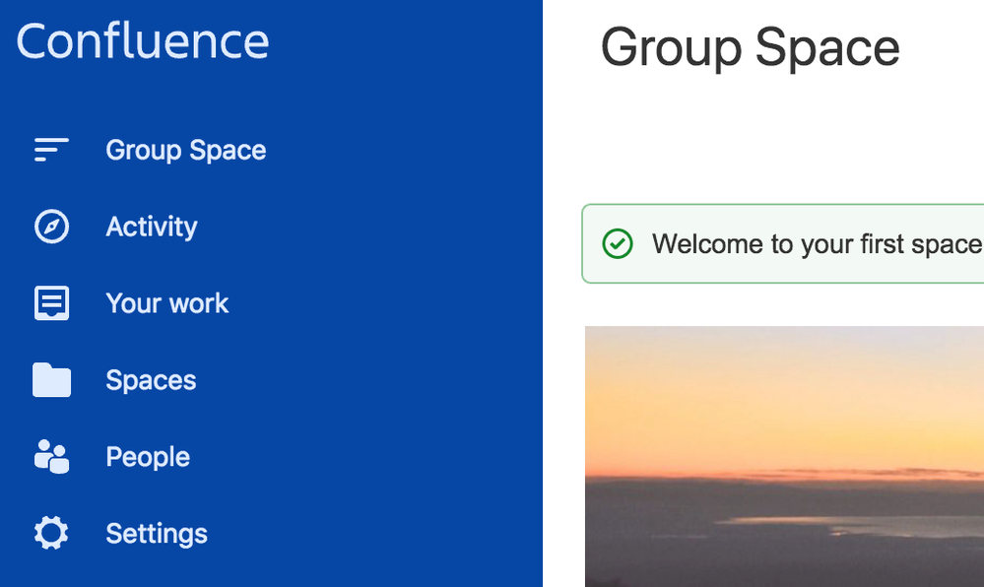Click the glinting water reflection in photo
The image size is (984, 587).
[879, 526]
